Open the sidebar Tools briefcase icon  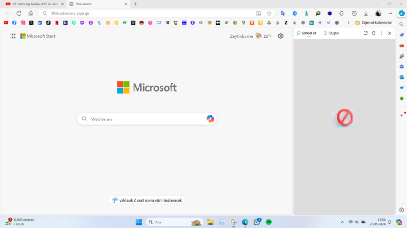(x=402, y=46)
